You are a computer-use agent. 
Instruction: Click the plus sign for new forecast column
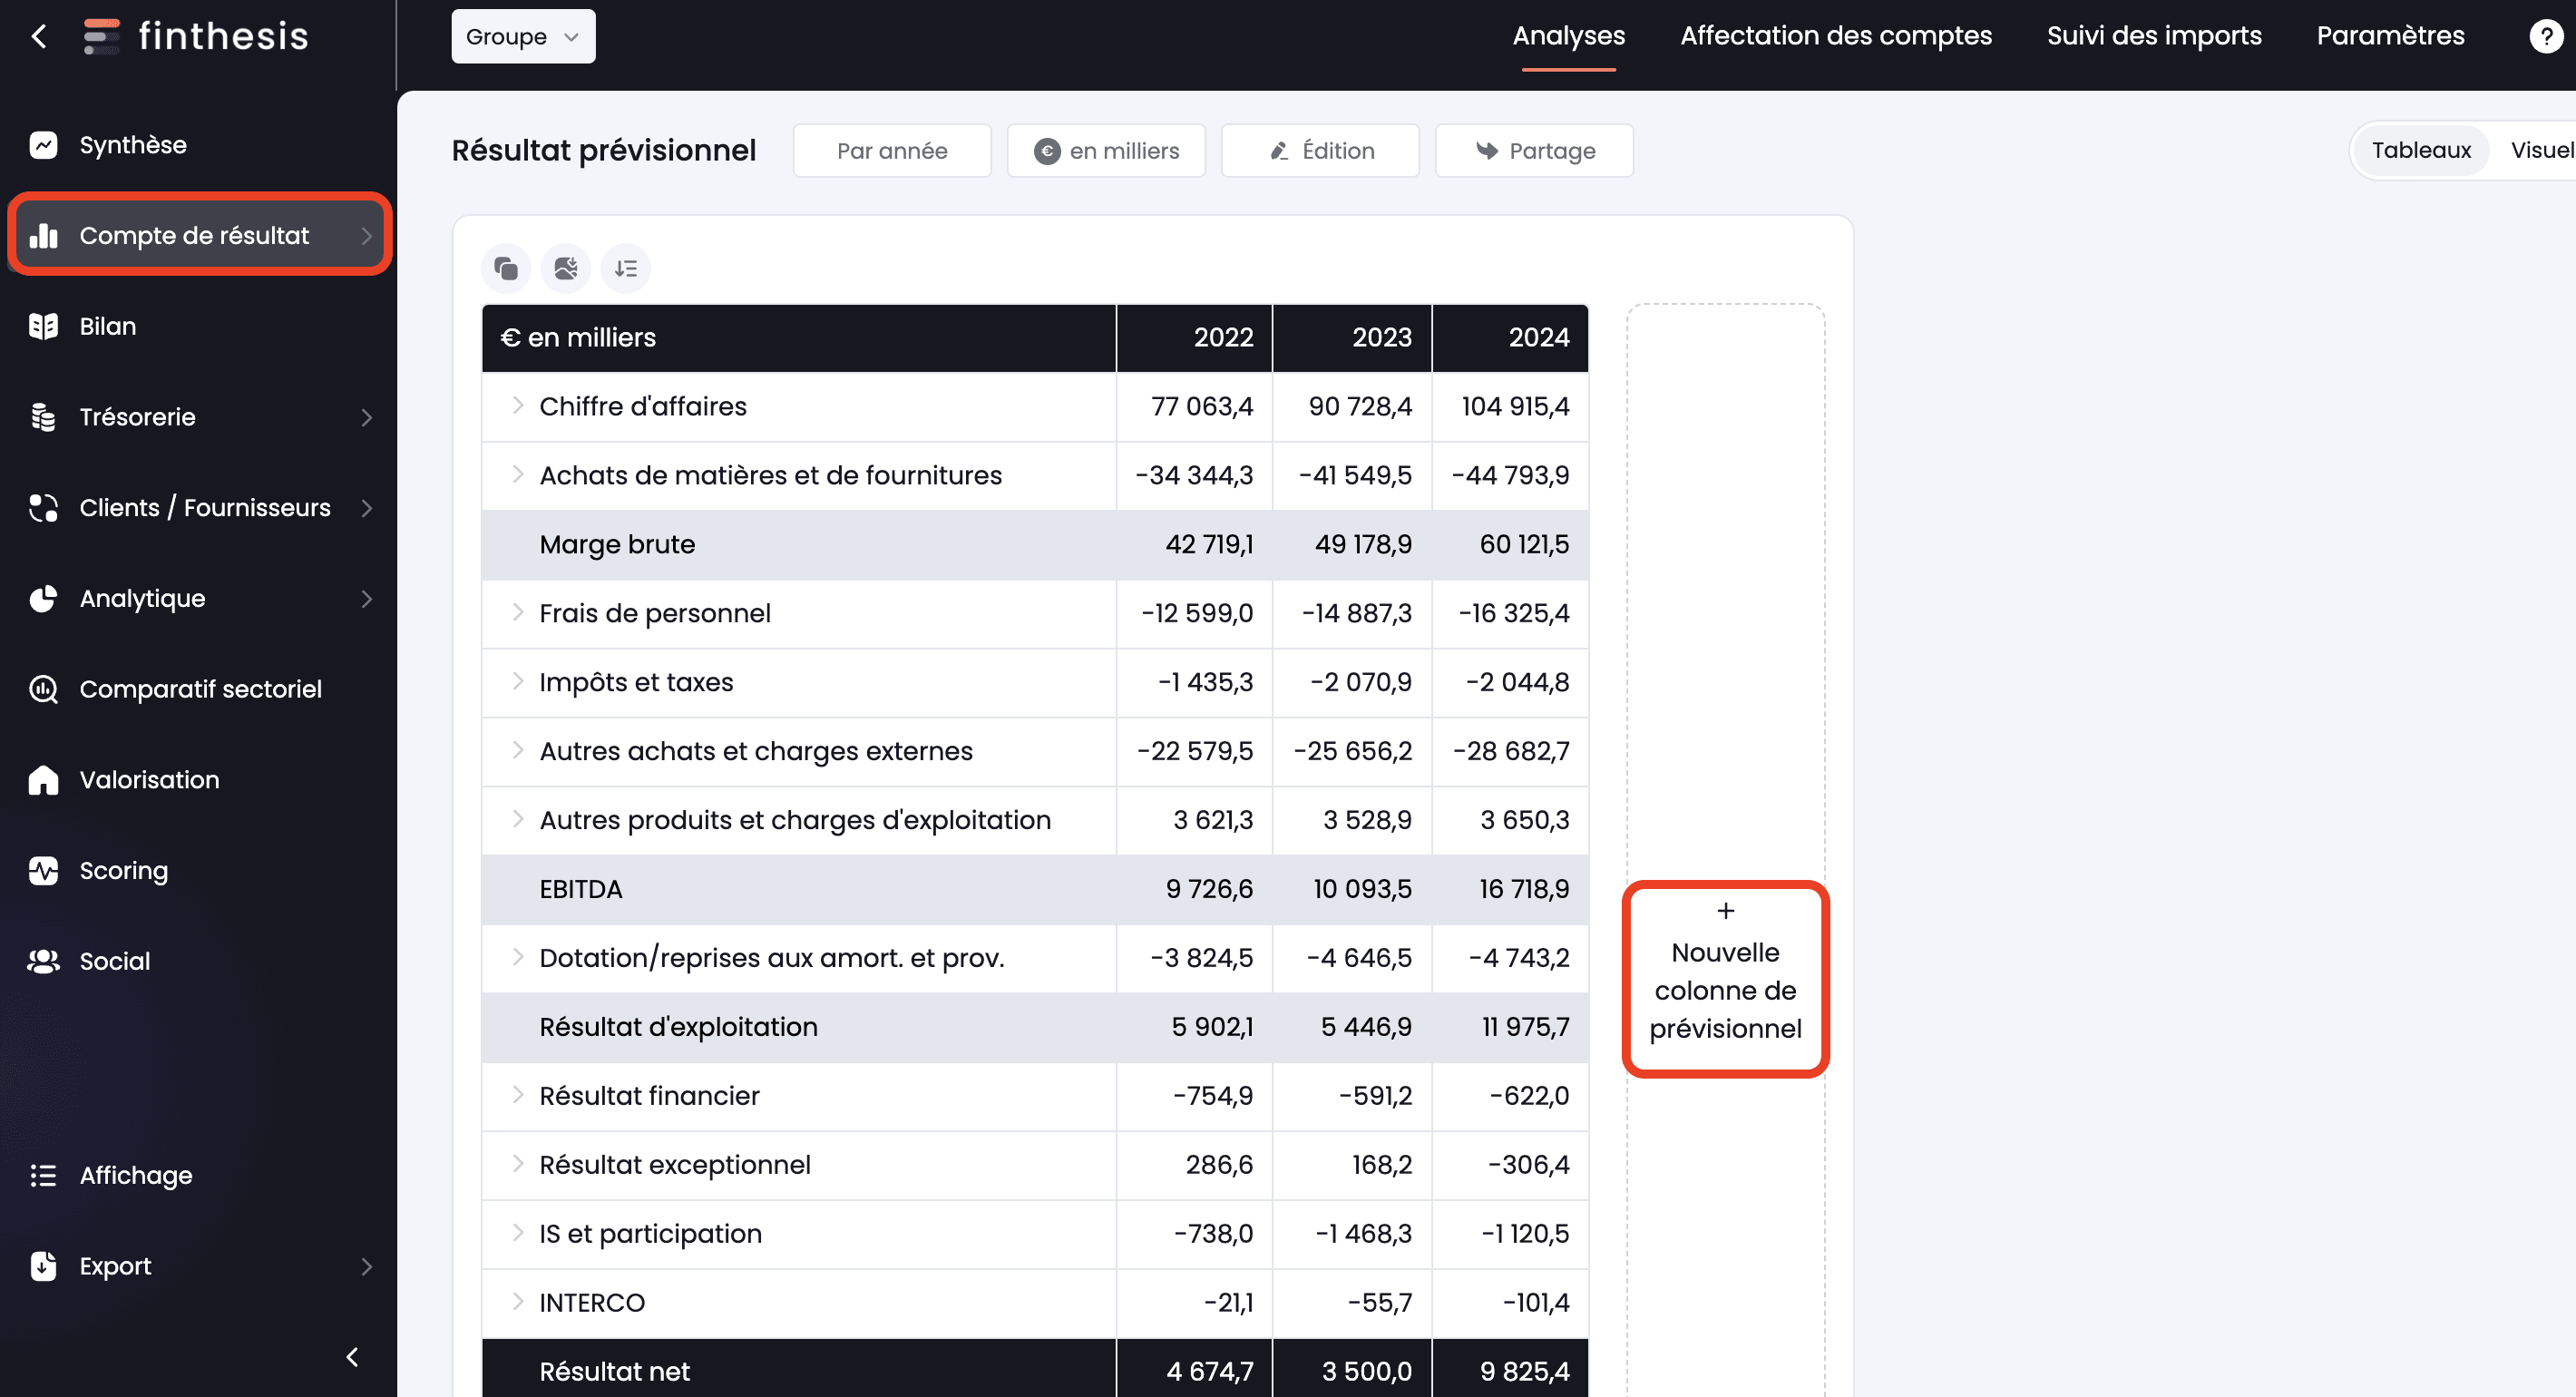[1725, 911]
